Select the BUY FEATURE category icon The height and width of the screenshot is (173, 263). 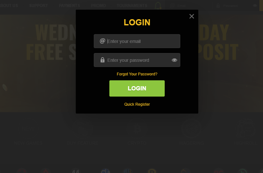pos(83,128)
